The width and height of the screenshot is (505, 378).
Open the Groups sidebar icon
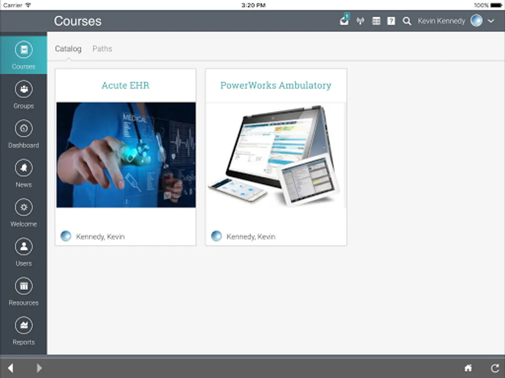point(24,89)
